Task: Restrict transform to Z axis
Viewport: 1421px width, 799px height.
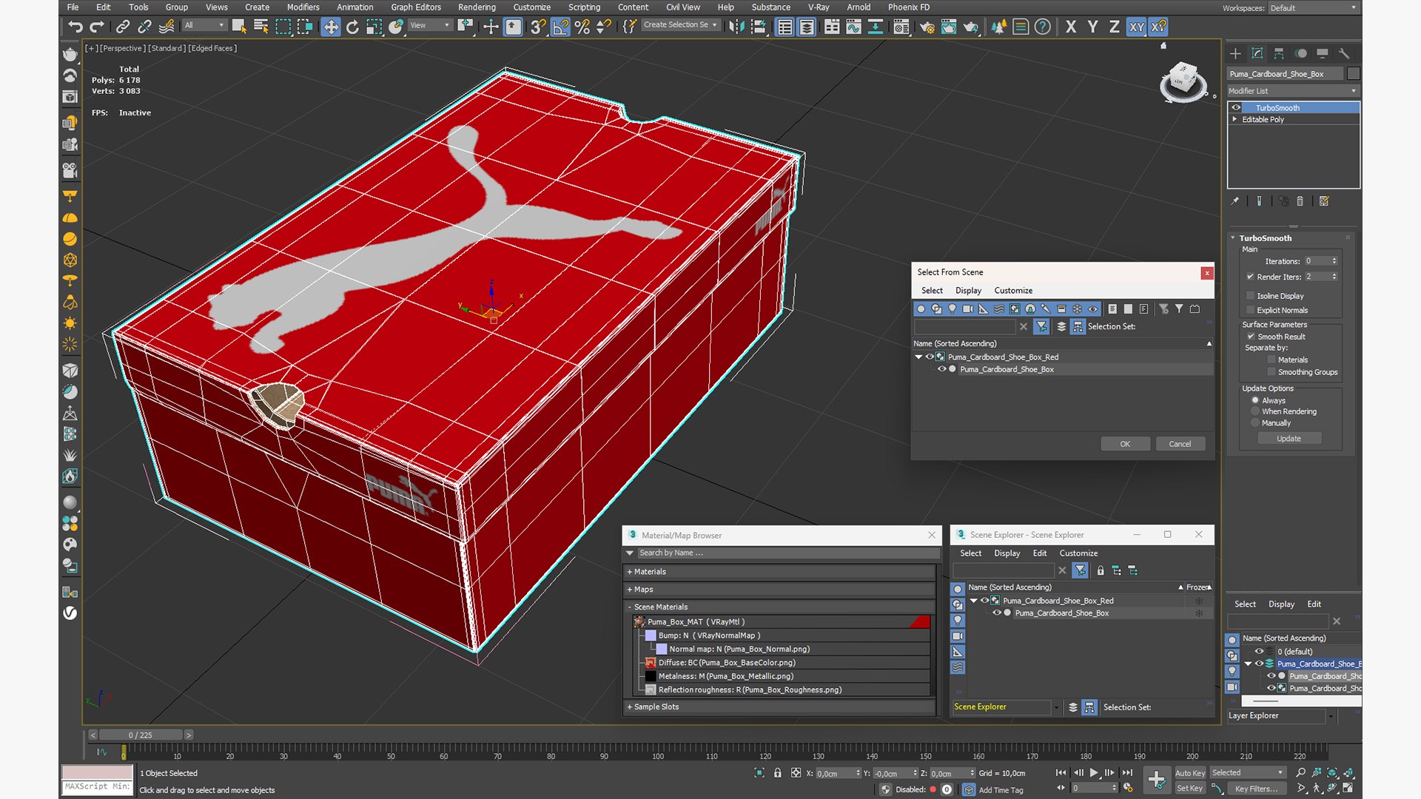Action: pyautogui.click(x=1114, y=27)
